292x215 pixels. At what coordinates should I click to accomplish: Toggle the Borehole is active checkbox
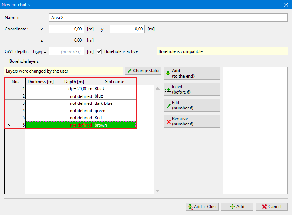coord(99,51)
